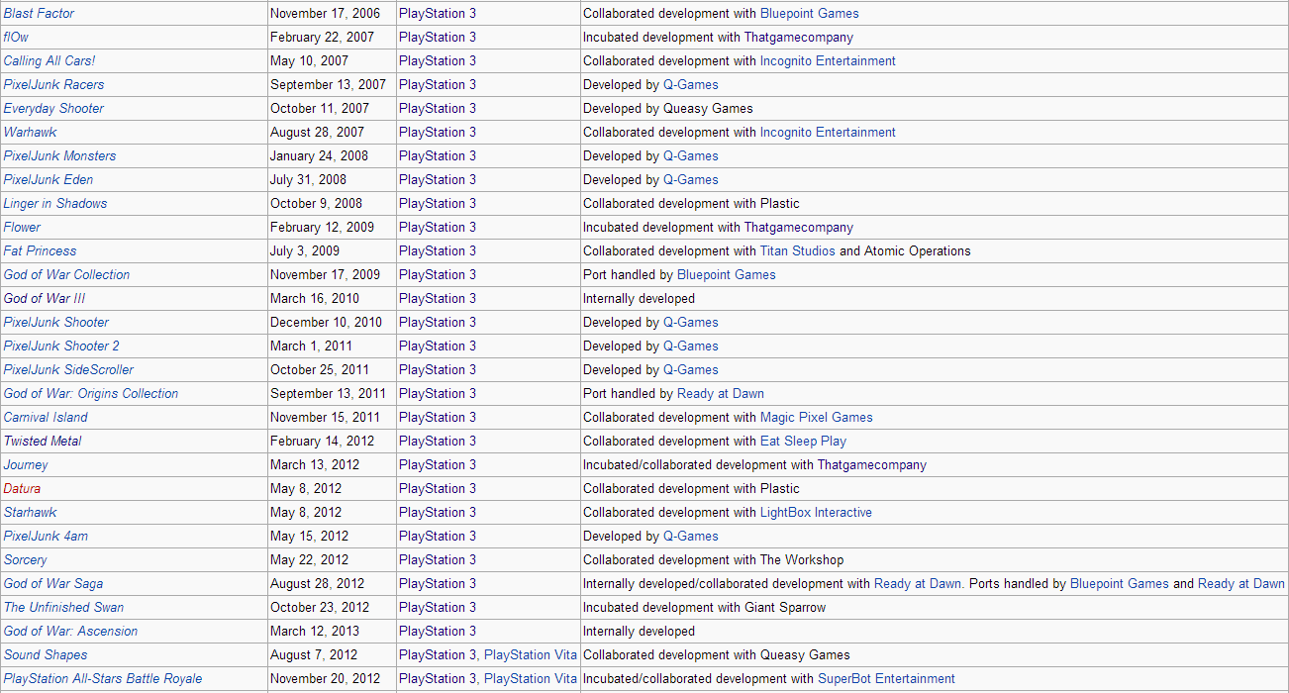This screenshot has height=693, width=1289.
Task: Click Incognito Entertainment in Calling All Cars! row
Action: (828, 60)
